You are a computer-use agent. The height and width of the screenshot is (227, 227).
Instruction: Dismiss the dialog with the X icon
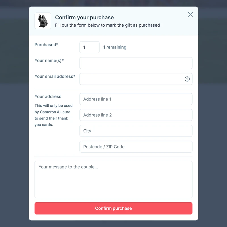click(x=190, y=14)
